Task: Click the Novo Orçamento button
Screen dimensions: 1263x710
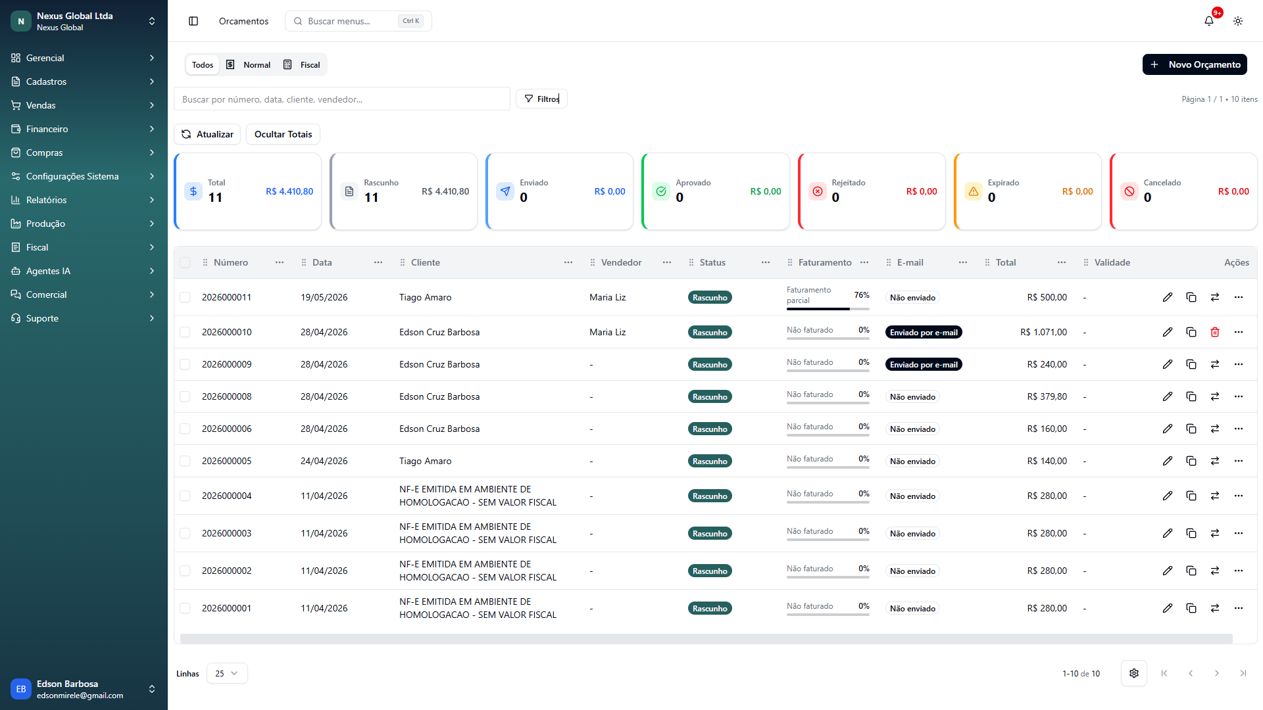Action: pos(1195,64)
